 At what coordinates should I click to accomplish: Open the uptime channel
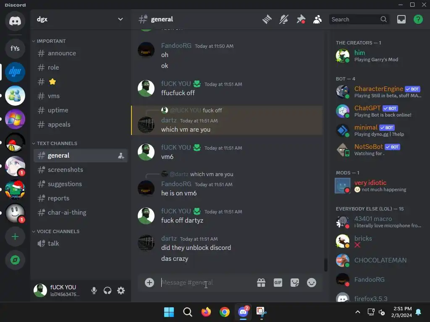pos(81,110)
